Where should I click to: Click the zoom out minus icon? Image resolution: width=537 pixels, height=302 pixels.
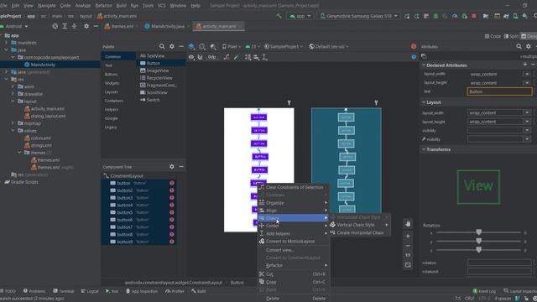click(x=408, y=246)
